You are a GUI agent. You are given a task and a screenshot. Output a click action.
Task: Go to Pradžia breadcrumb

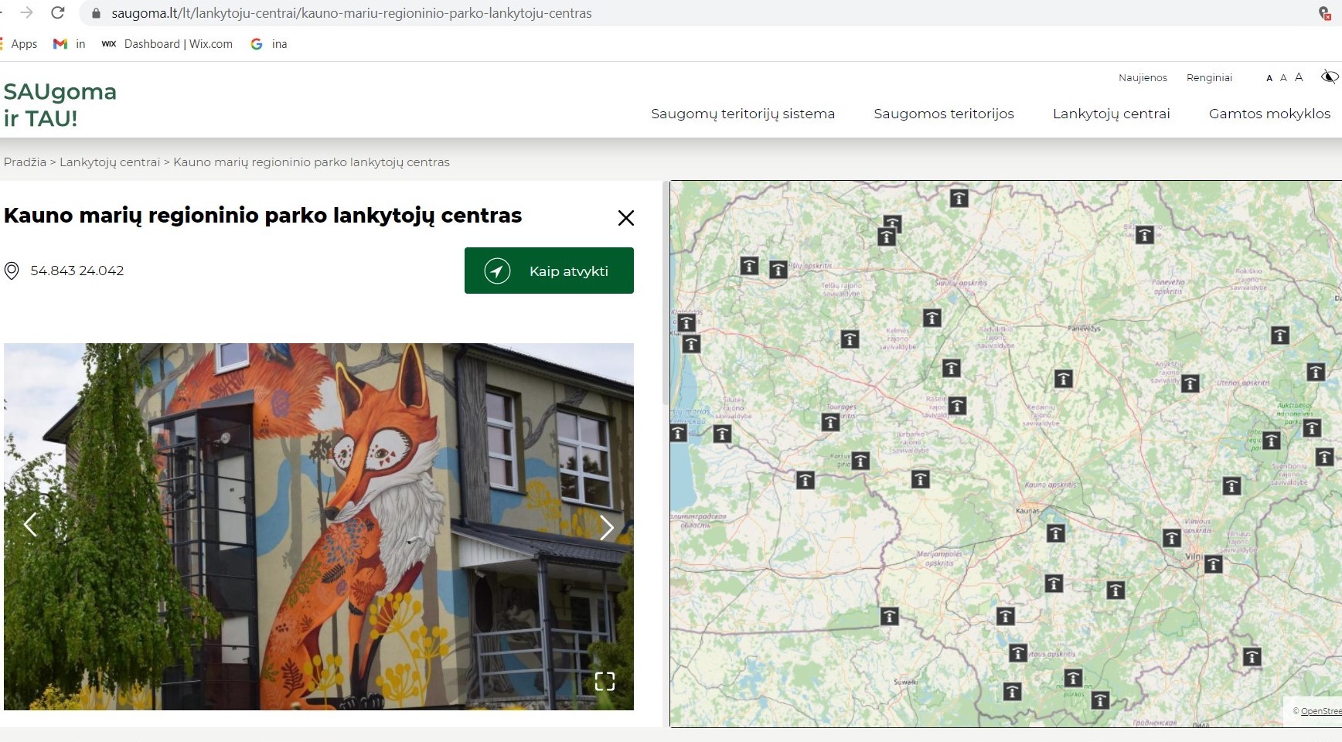[25, 162]
